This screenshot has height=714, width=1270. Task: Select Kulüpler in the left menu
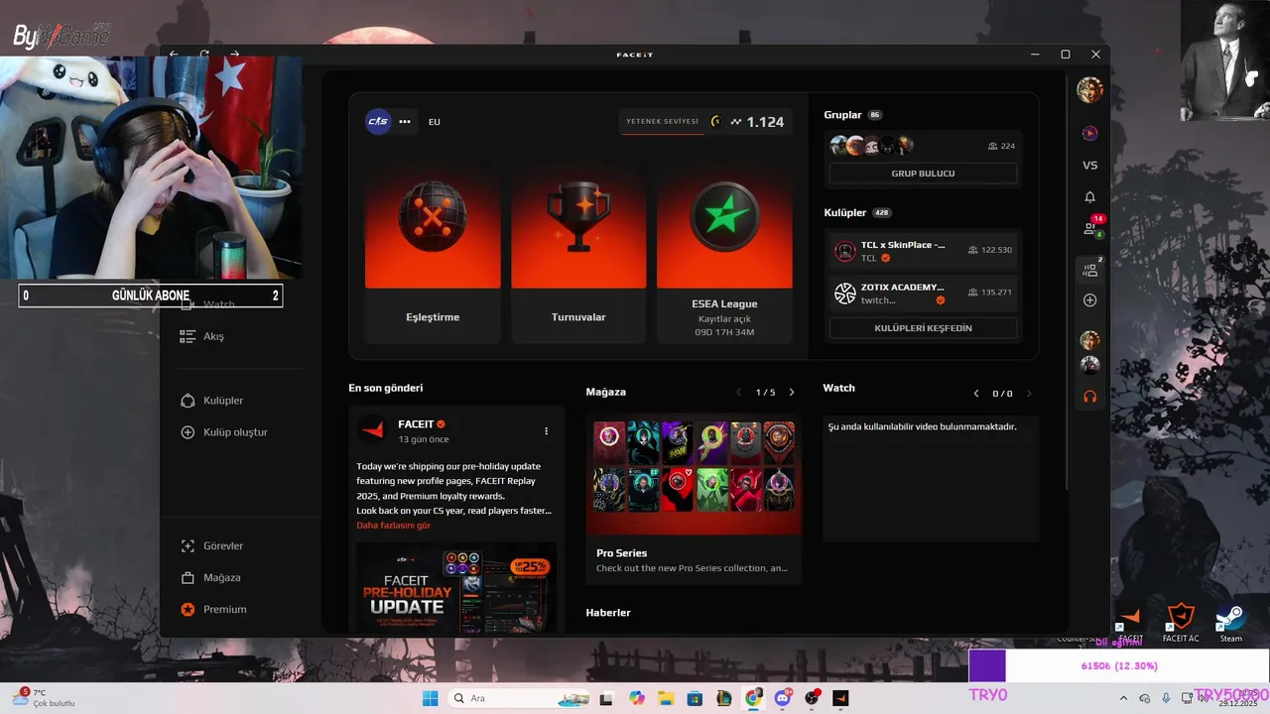coord(223,401)
